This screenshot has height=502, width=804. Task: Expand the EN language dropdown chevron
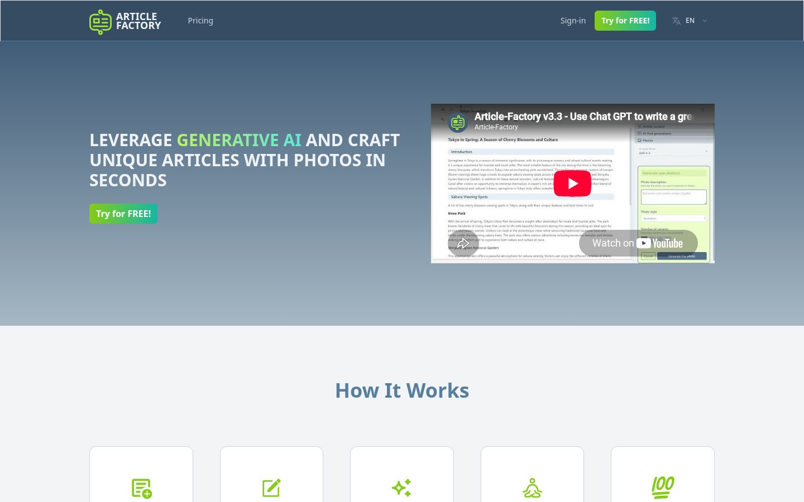[705, 21]
